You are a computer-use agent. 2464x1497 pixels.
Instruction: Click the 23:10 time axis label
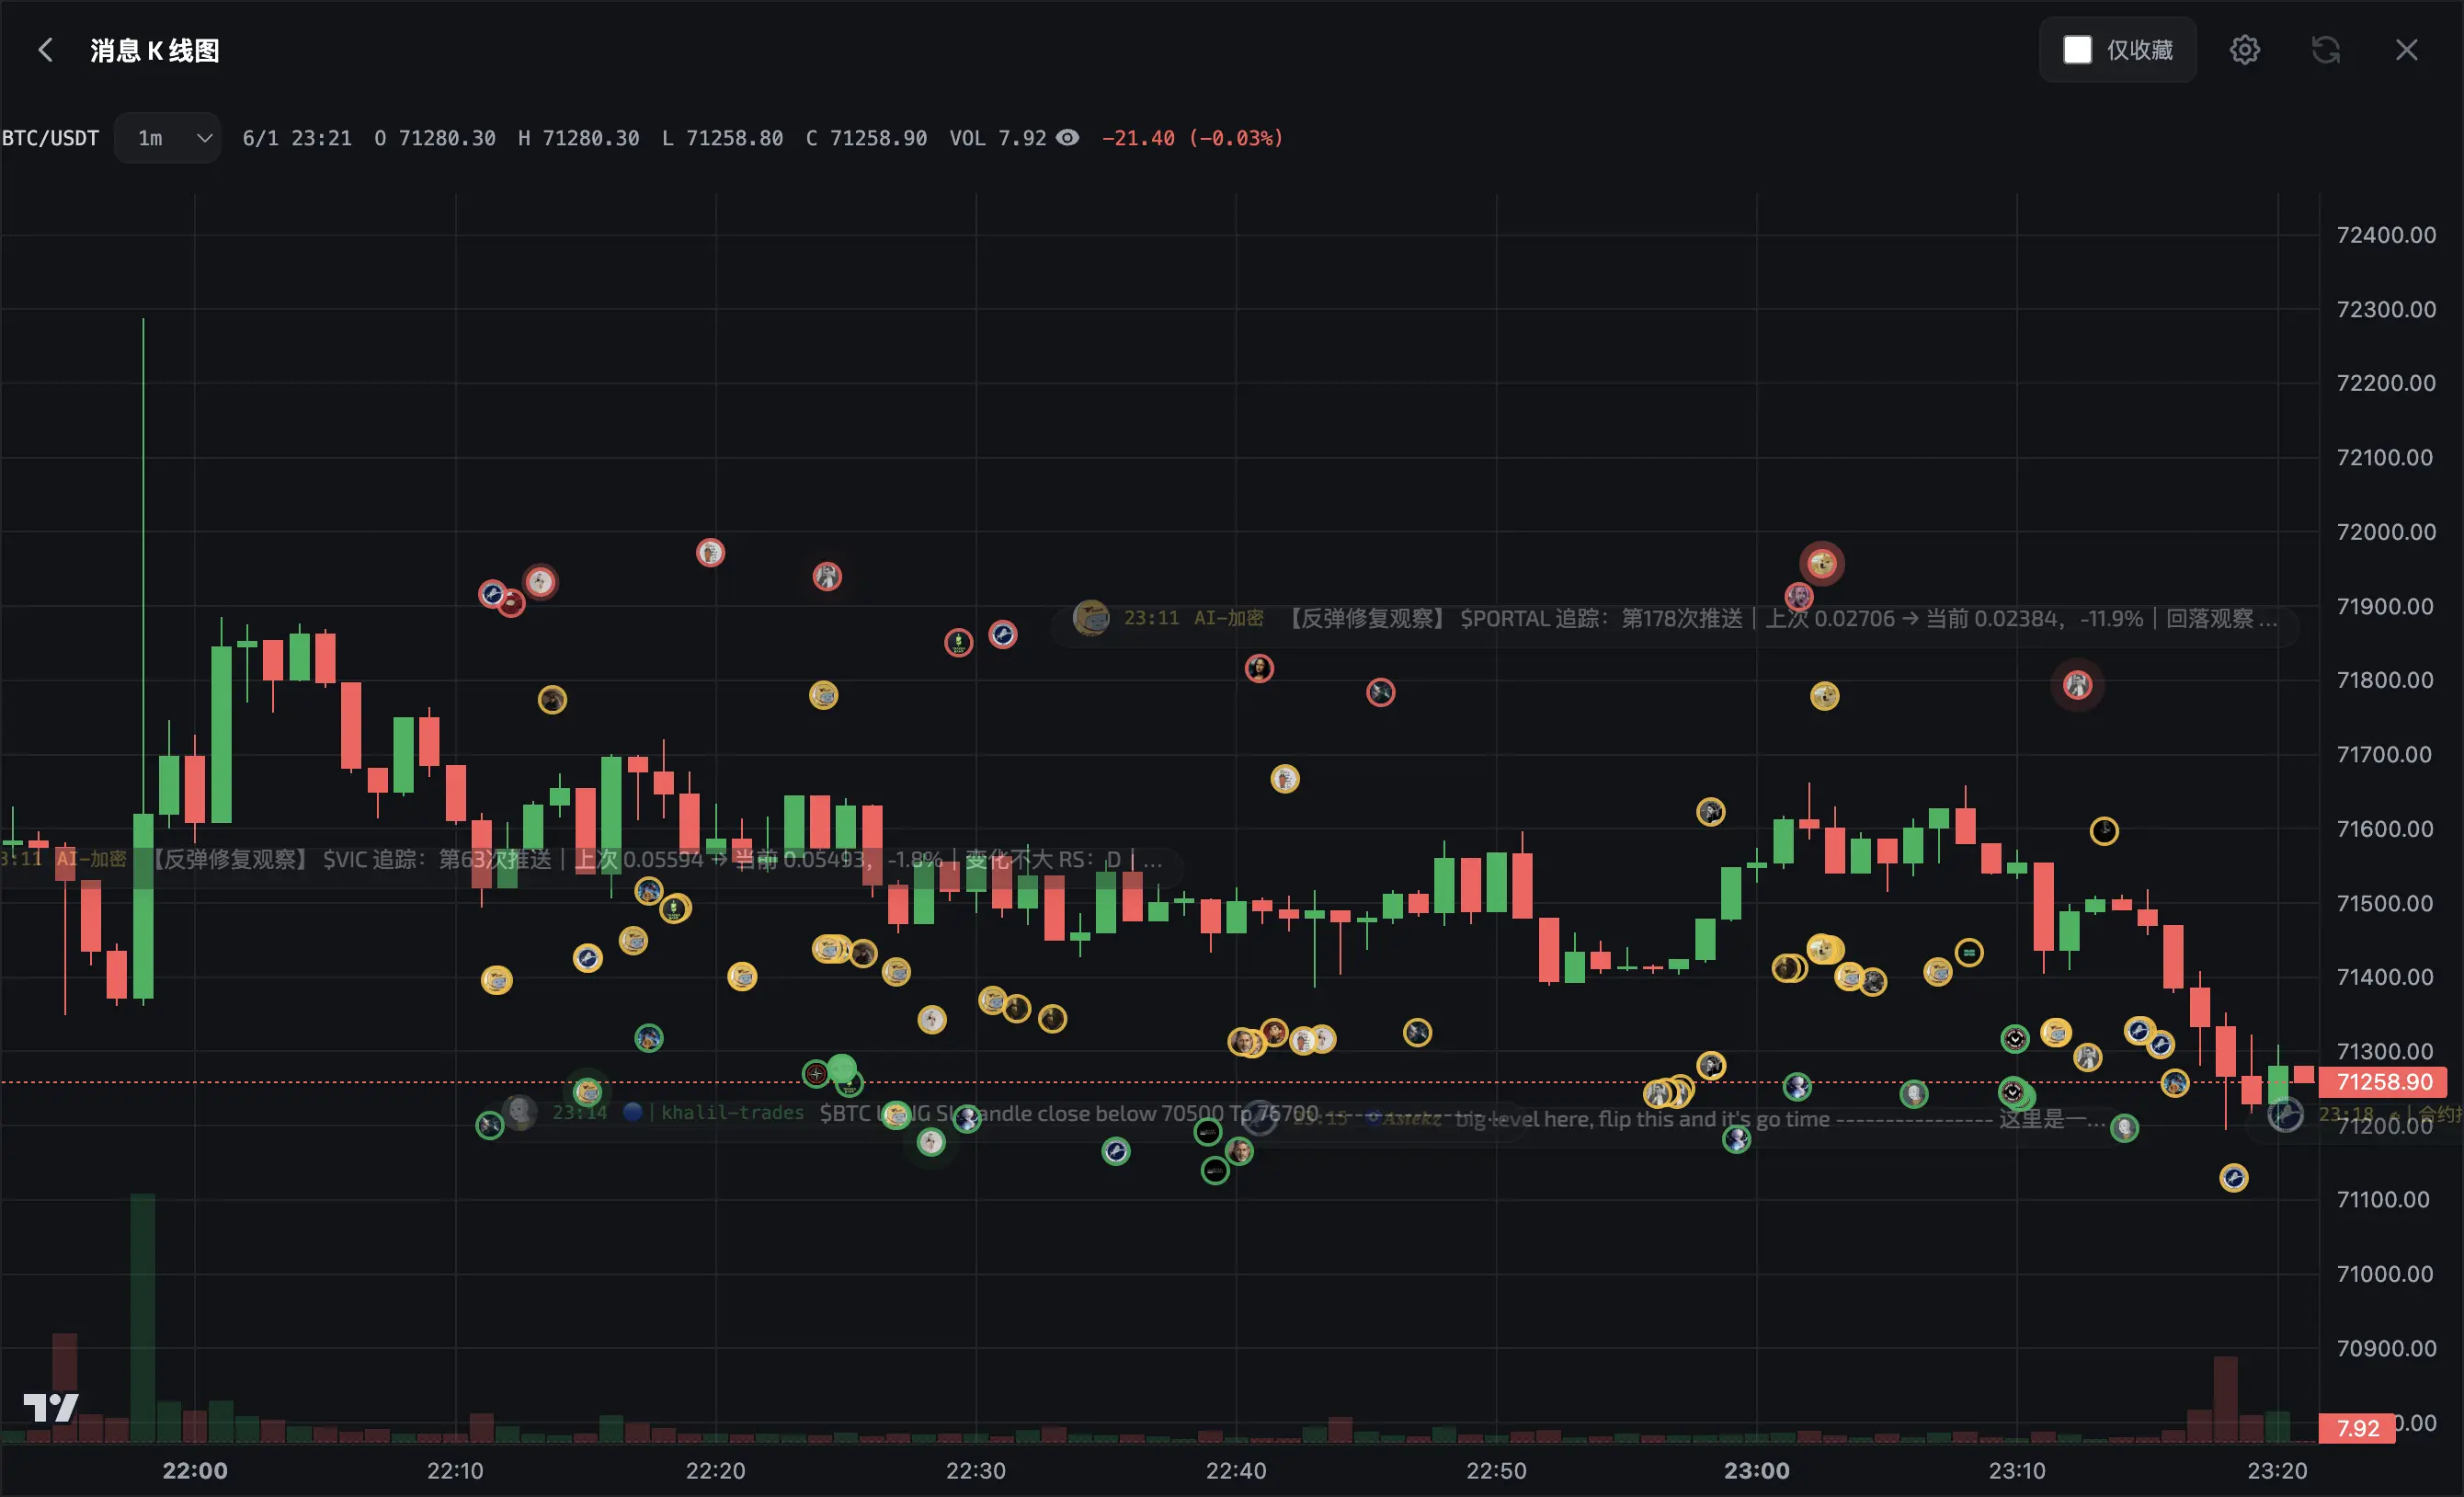(x=2017, y=1470)
